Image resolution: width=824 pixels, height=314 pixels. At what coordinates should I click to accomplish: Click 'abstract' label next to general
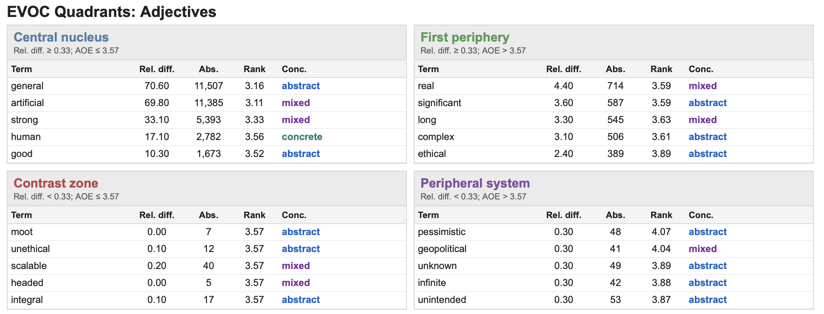[x=301, y=86]
